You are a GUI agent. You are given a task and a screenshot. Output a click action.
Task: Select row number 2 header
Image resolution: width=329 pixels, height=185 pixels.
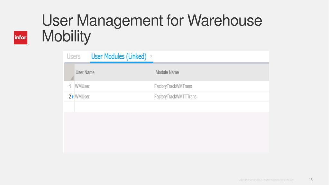[69, 97]
